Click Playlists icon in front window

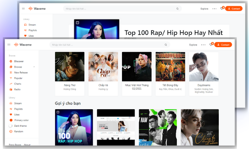point(11,109)
